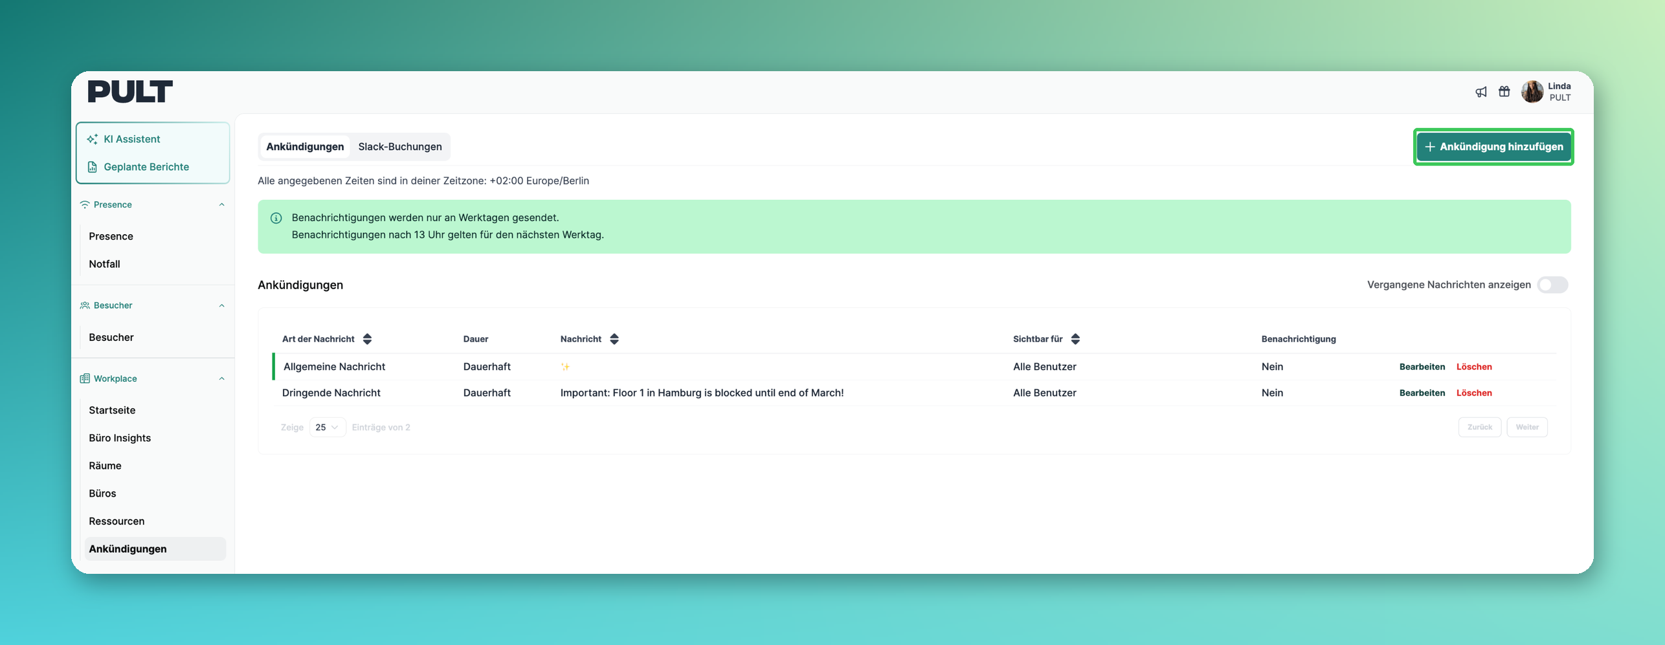
Task: Open the megaphone announcements icon in header
Action: tap(1481, 92)
